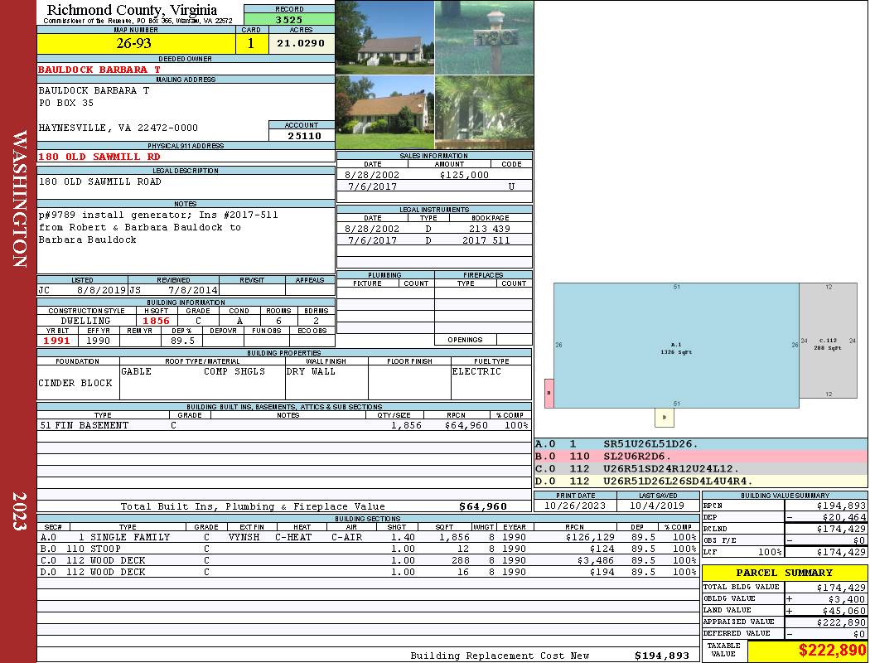Open the bottom-left house front photo

384,112
